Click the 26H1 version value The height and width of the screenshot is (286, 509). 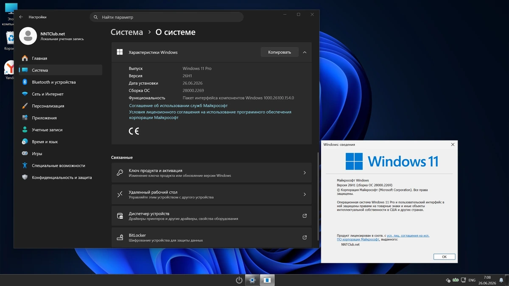(187, 76)
